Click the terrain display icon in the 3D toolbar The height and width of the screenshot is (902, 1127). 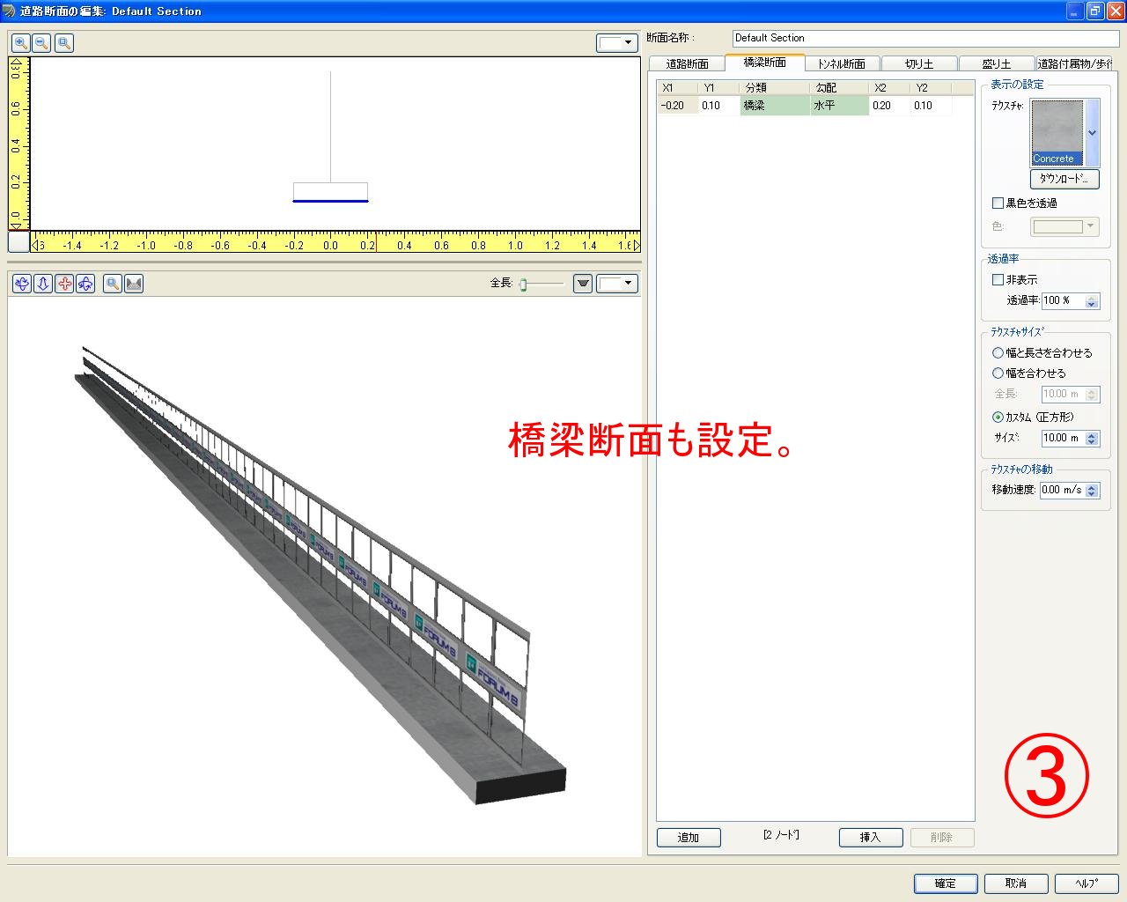point(134,284)
